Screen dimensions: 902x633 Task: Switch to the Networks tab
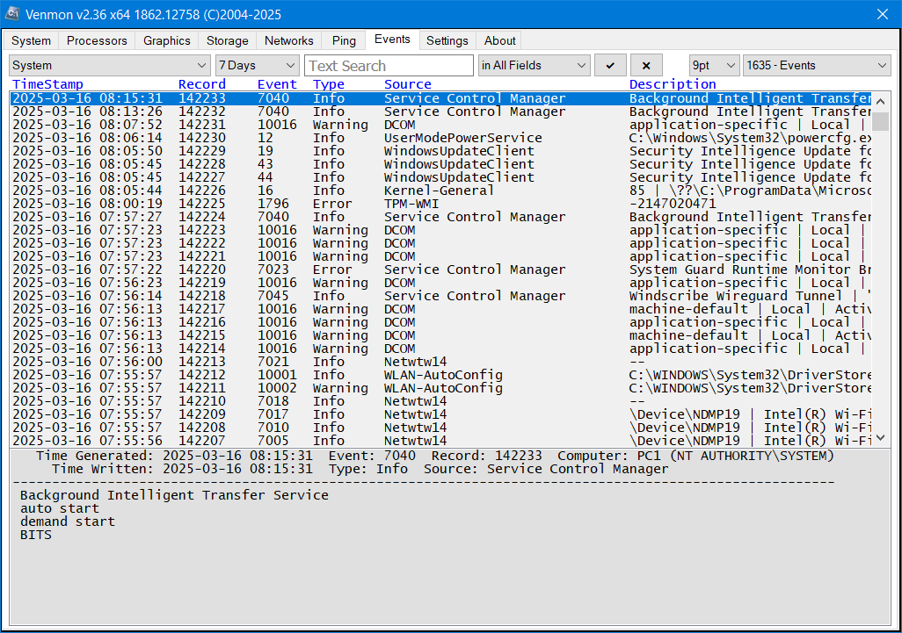[288, 40]
